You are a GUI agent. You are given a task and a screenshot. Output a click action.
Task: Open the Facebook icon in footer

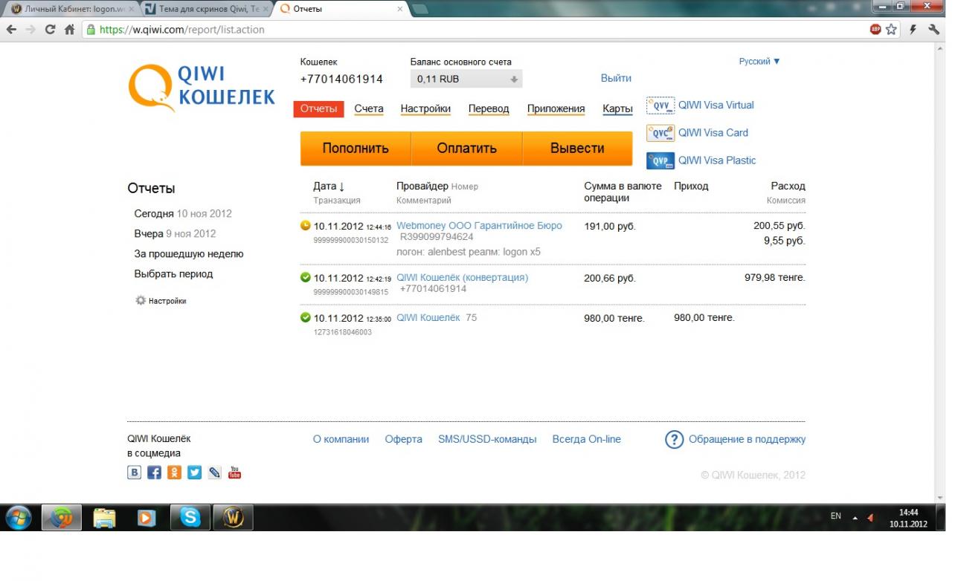pos(154,473)
